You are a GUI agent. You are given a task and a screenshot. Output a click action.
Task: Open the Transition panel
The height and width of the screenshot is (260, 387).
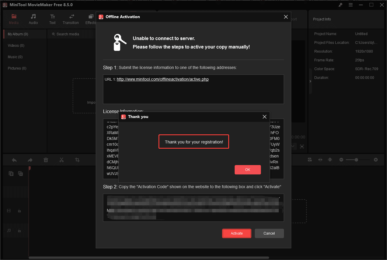point(71,19)
